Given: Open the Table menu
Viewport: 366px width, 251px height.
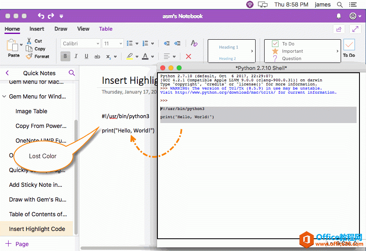Looking at the screenshot, I should click(x=106, y=29).
